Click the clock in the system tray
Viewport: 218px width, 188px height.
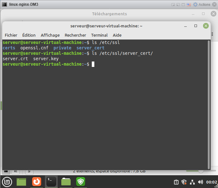pyautogui.click(x=212, y=182)
